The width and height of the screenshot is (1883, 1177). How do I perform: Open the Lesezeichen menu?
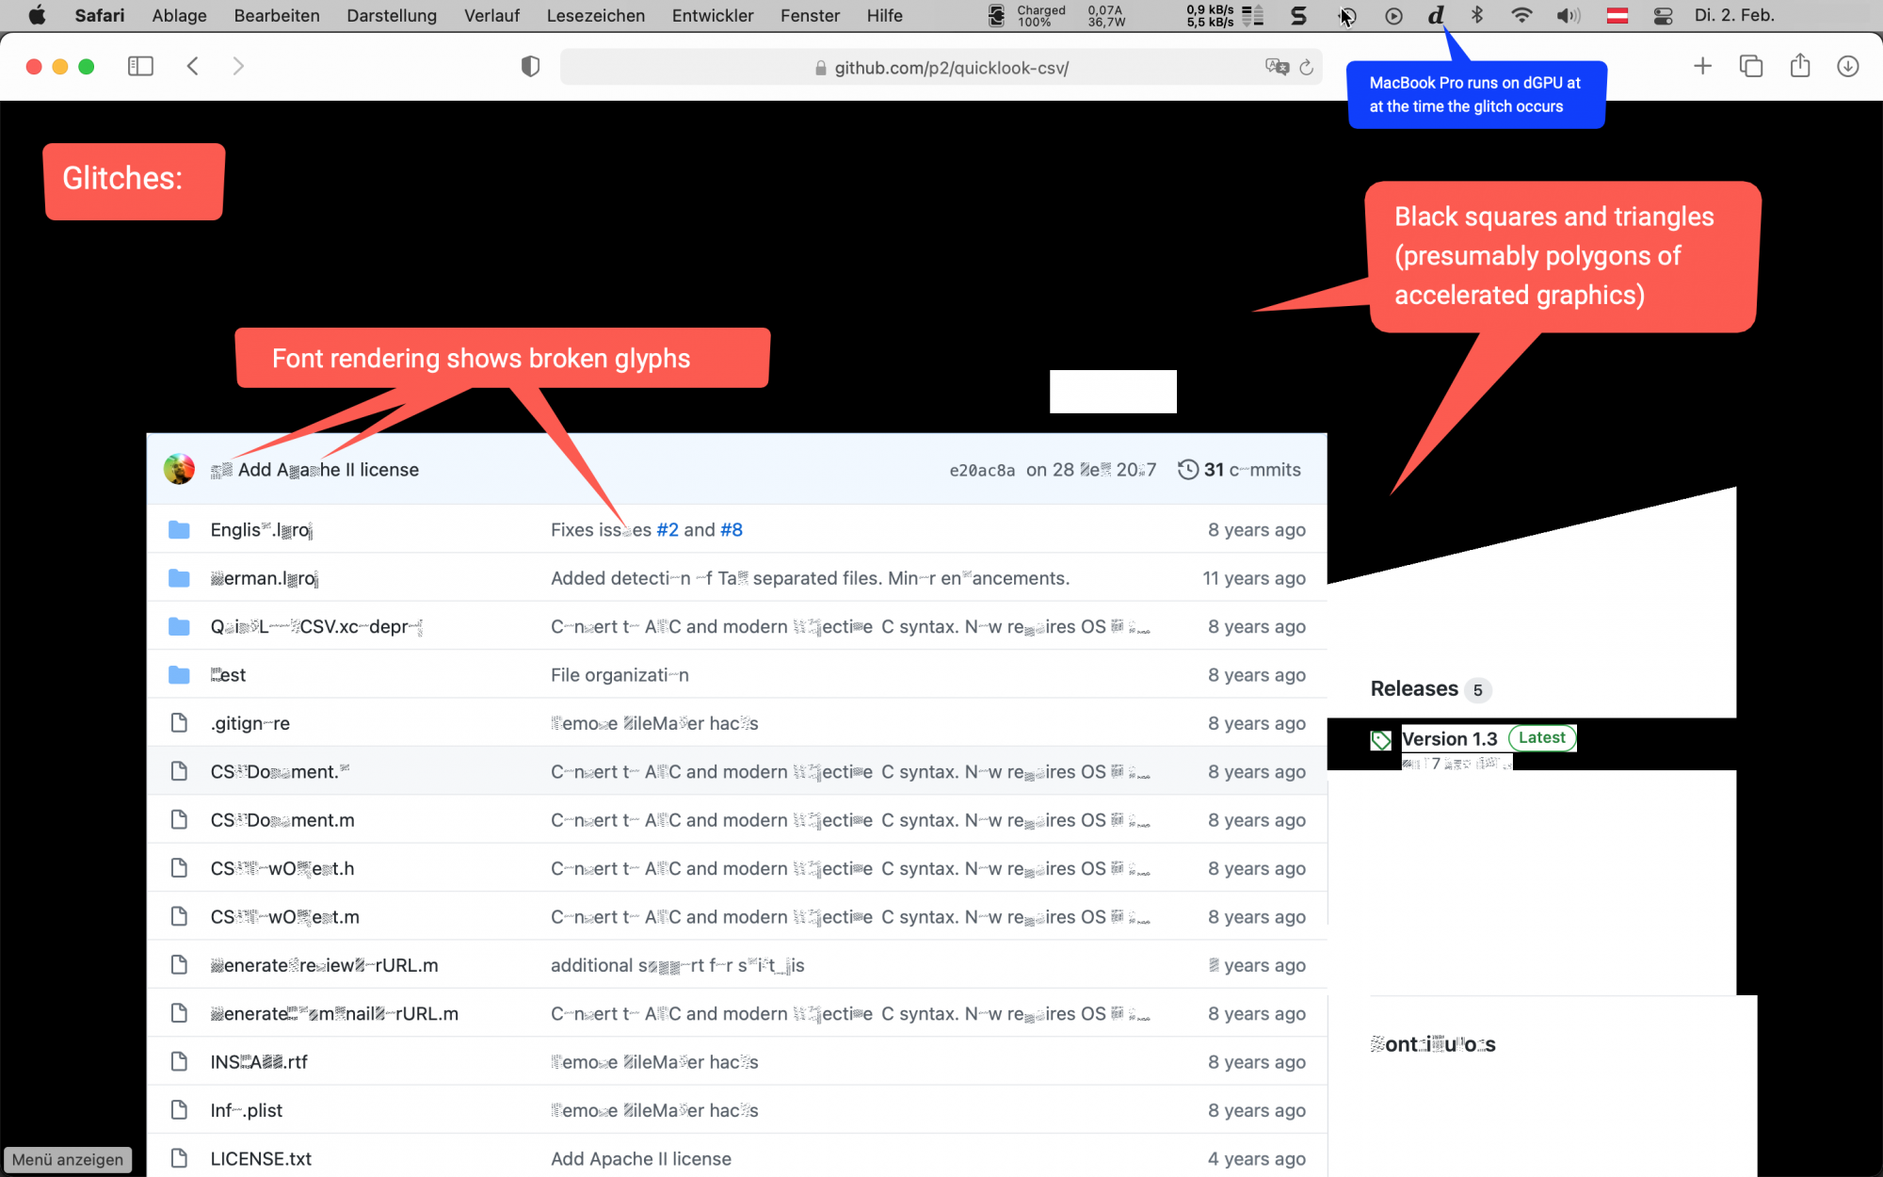tap(595, 15)
